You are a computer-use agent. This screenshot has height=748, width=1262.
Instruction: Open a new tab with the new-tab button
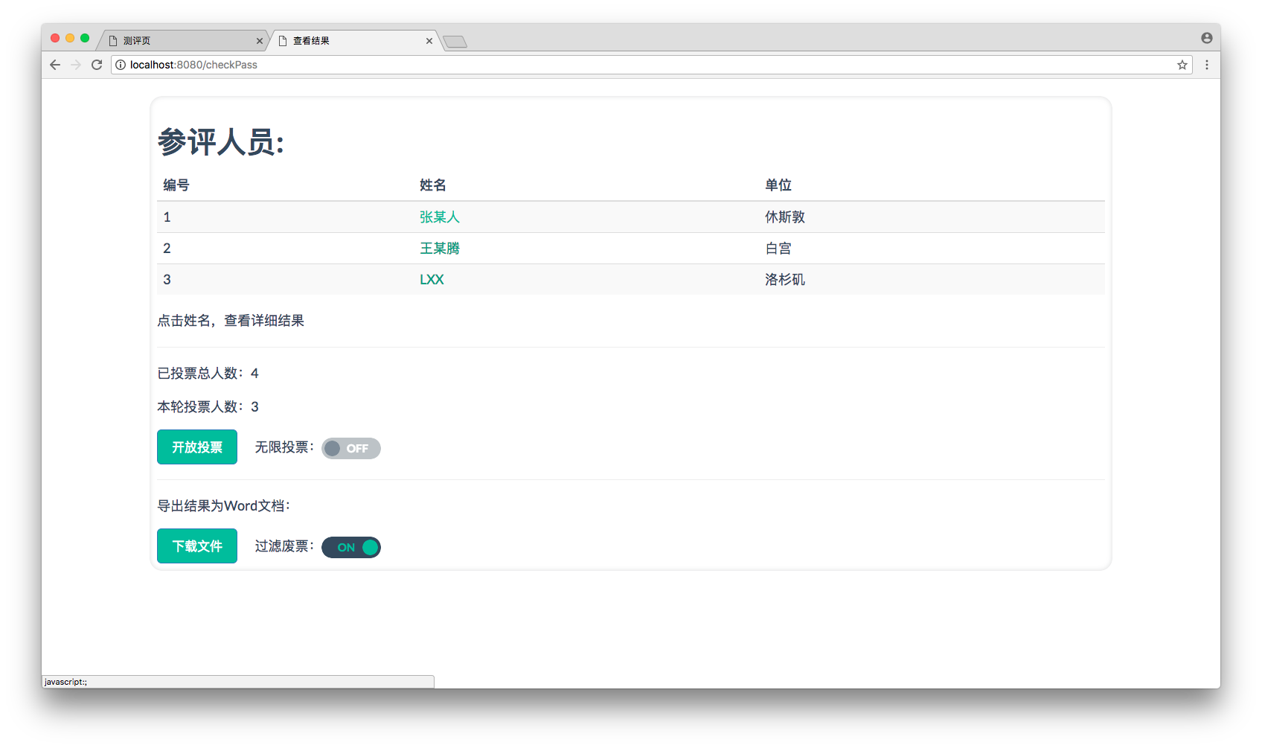pyautogui.click(x=455, y=42)
